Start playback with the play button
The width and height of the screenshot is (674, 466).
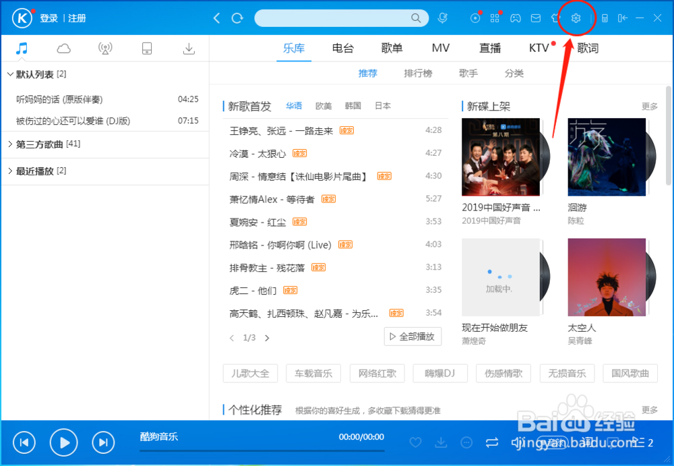click(63, 442)
